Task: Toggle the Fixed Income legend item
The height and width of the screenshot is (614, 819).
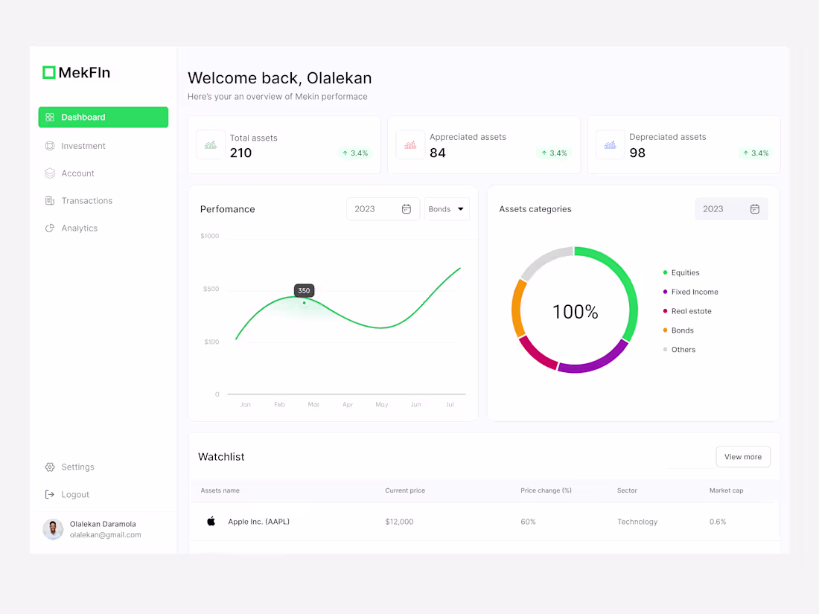Action: coord(694,292)
